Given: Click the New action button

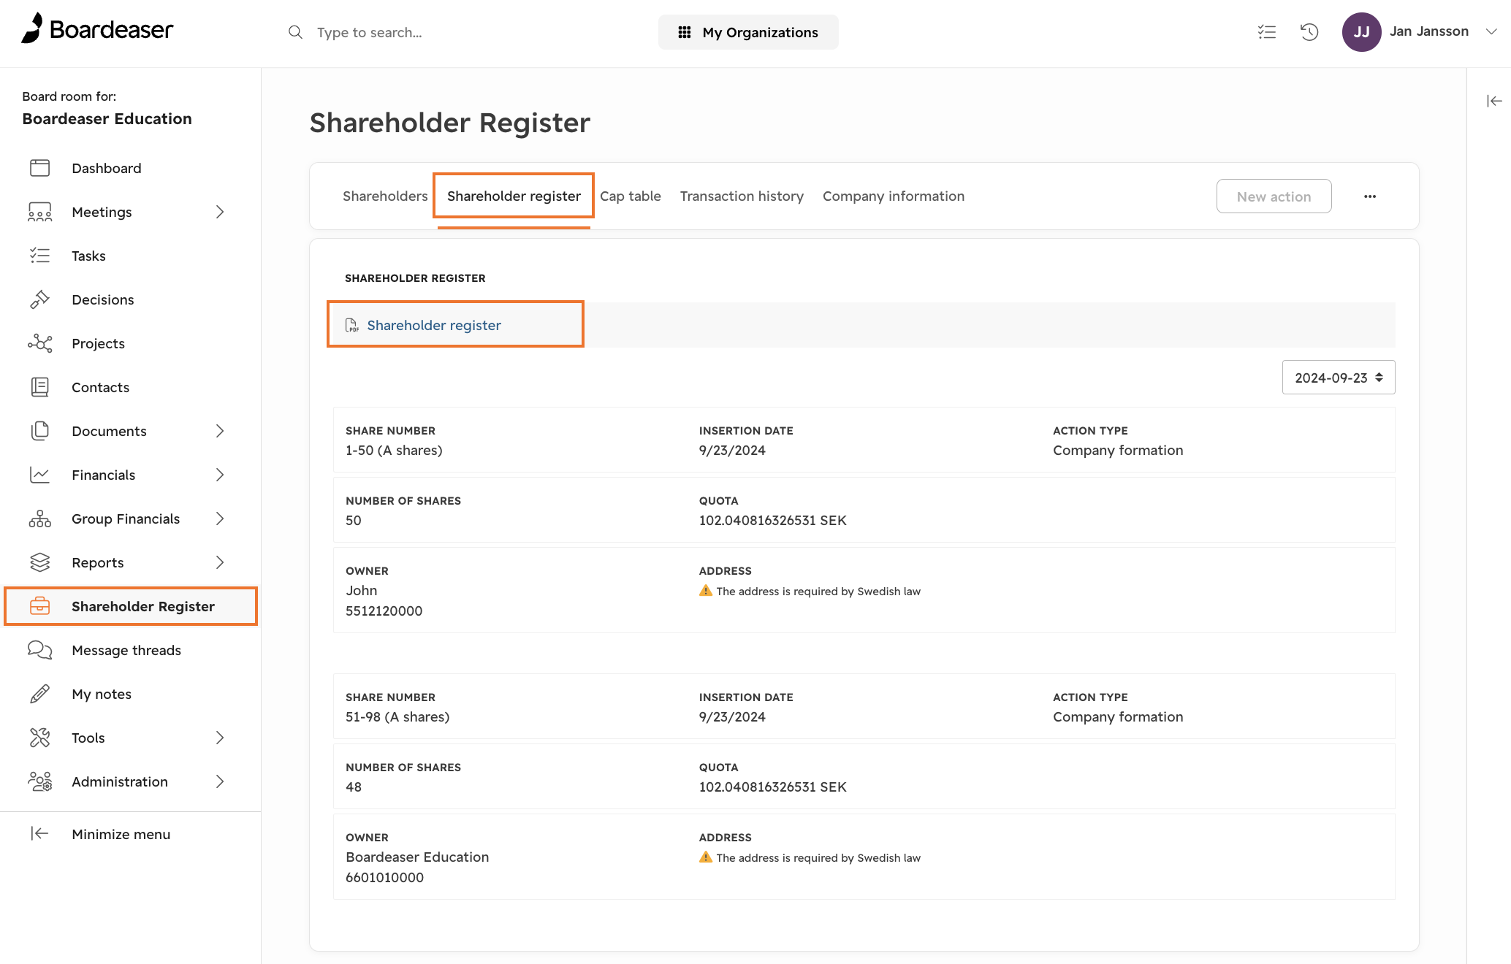Looking at the screenshot, I should coord(1274,196).
